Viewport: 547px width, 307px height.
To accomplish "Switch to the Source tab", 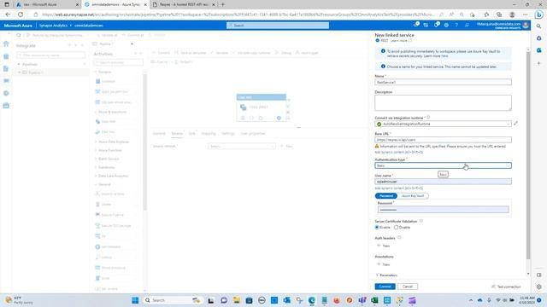I will [x=177, y=134].
